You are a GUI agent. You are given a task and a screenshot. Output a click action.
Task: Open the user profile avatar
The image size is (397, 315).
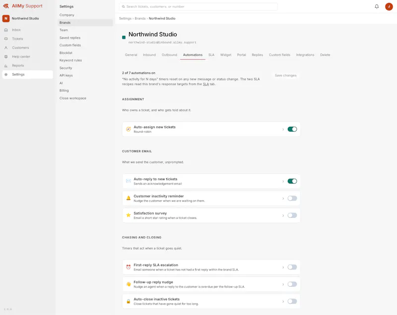389,6
